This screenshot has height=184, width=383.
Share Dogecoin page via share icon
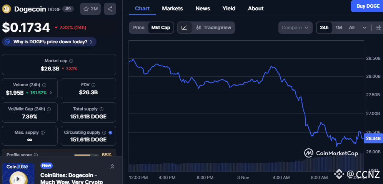coord(110,9)
